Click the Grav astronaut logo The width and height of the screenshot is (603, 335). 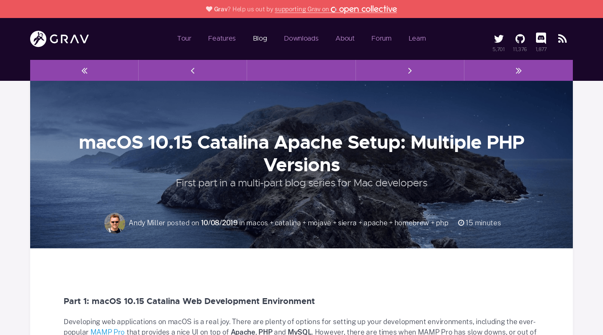pyautogui.click(x=59, y=39)
